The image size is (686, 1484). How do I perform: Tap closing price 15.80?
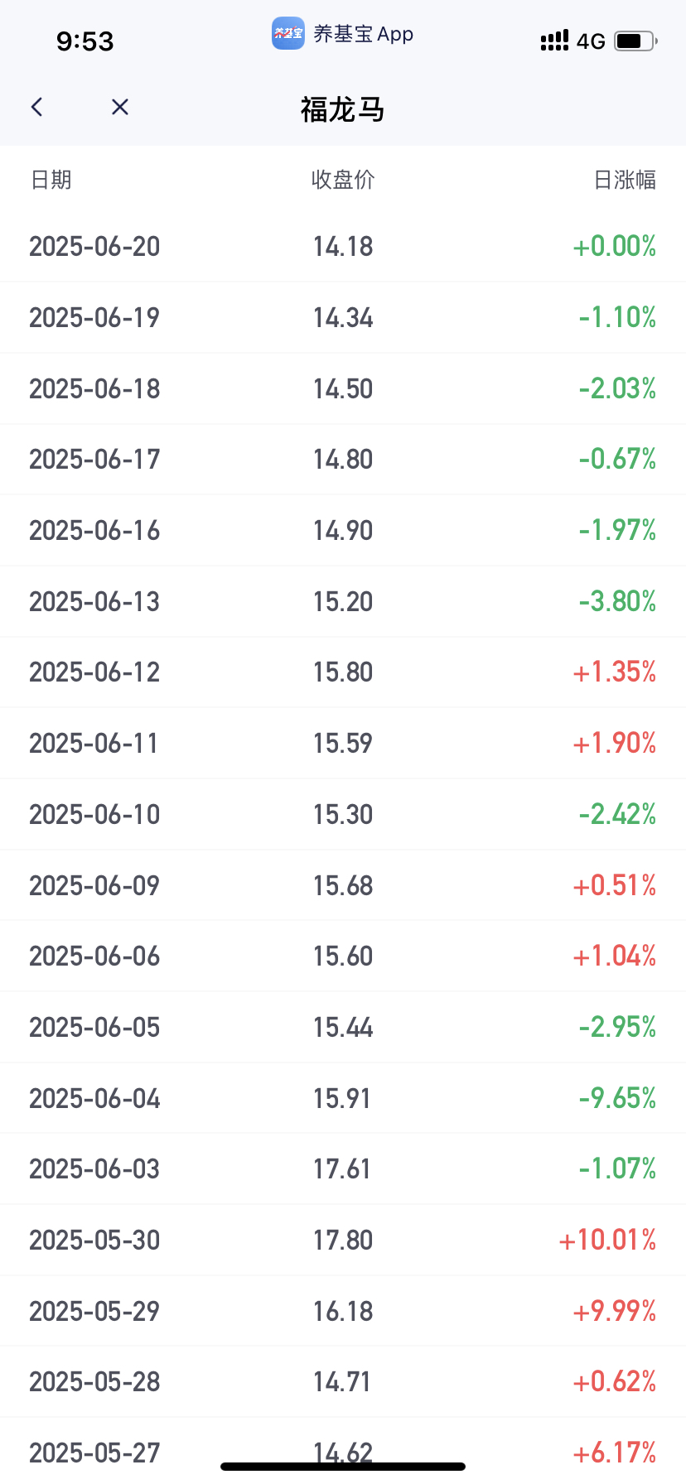(x=343, y=672)
